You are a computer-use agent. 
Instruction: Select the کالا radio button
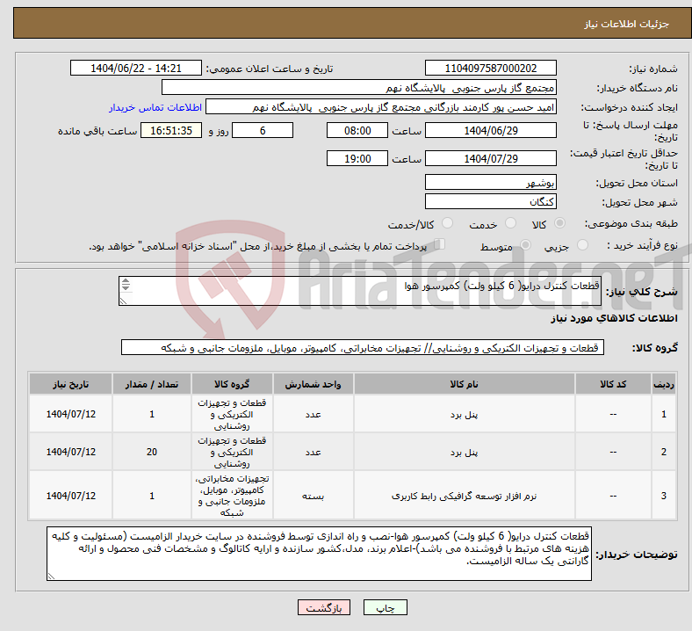(x=559, y=223)
